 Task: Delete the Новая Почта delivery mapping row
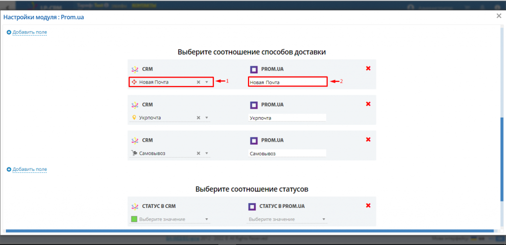[x=368, y=68]
